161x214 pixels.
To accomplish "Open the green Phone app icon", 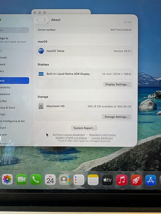I will 36,179.
